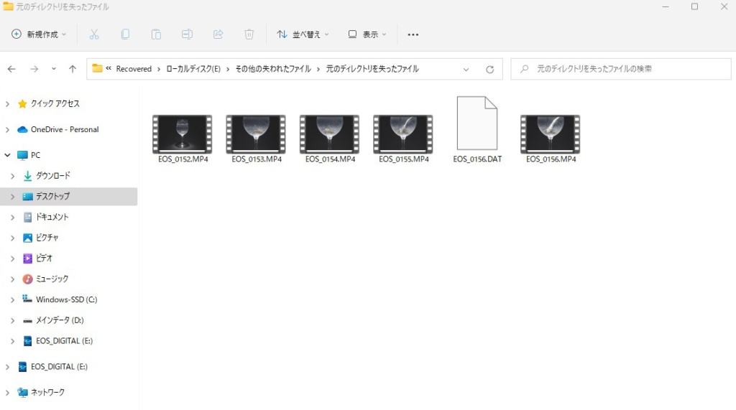The image size is (736, 410).
Task: Select the EOS_0156.MP4 video thumbnail
Action: coord(550,134)
